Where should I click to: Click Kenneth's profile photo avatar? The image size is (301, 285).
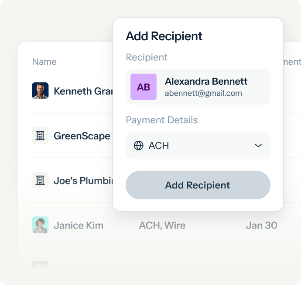pos(40,90)
